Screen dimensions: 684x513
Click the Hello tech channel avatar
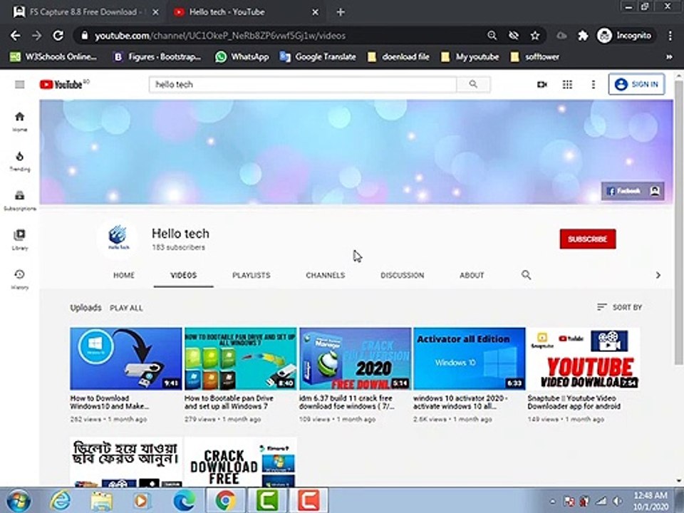point(118,238)
